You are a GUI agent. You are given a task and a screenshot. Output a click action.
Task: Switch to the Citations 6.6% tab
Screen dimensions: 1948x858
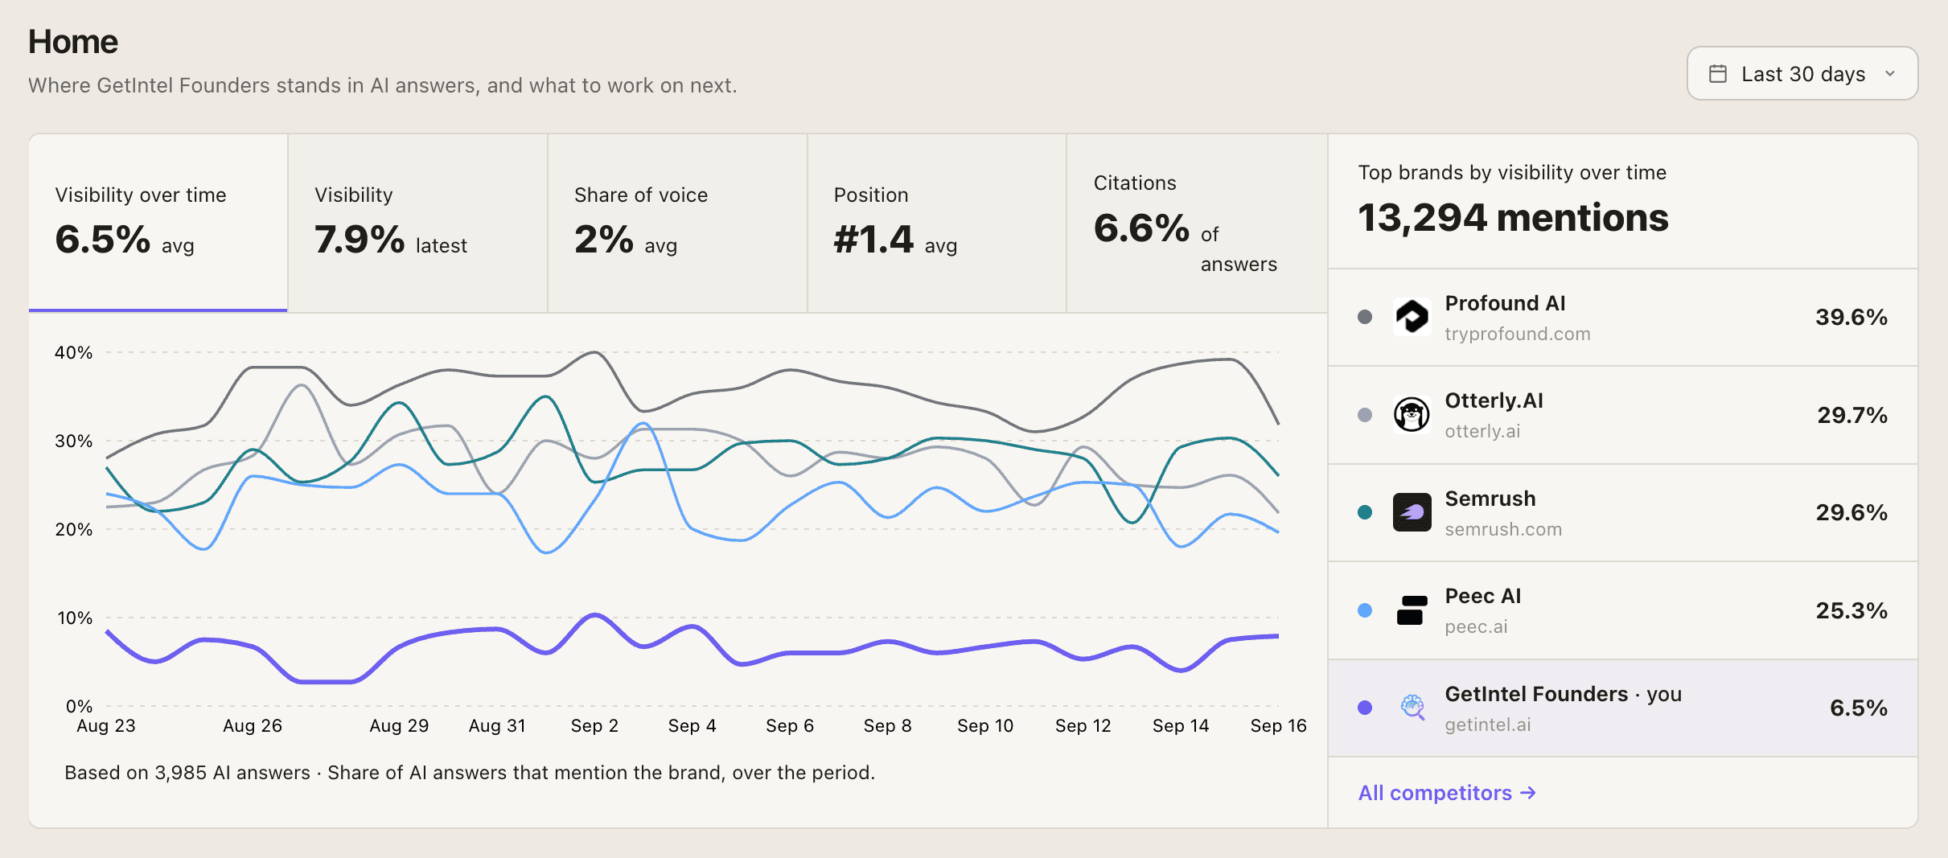(x=1197, y=223)
